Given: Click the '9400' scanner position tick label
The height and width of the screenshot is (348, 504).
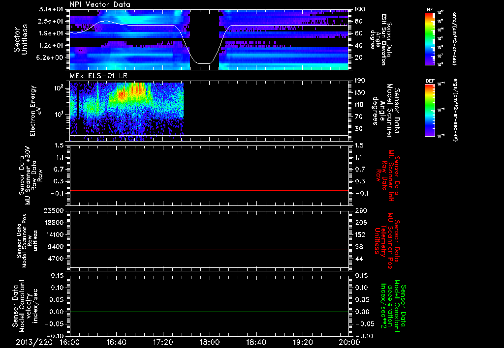Looking at the screenshot, I should [x=55, y=247].
